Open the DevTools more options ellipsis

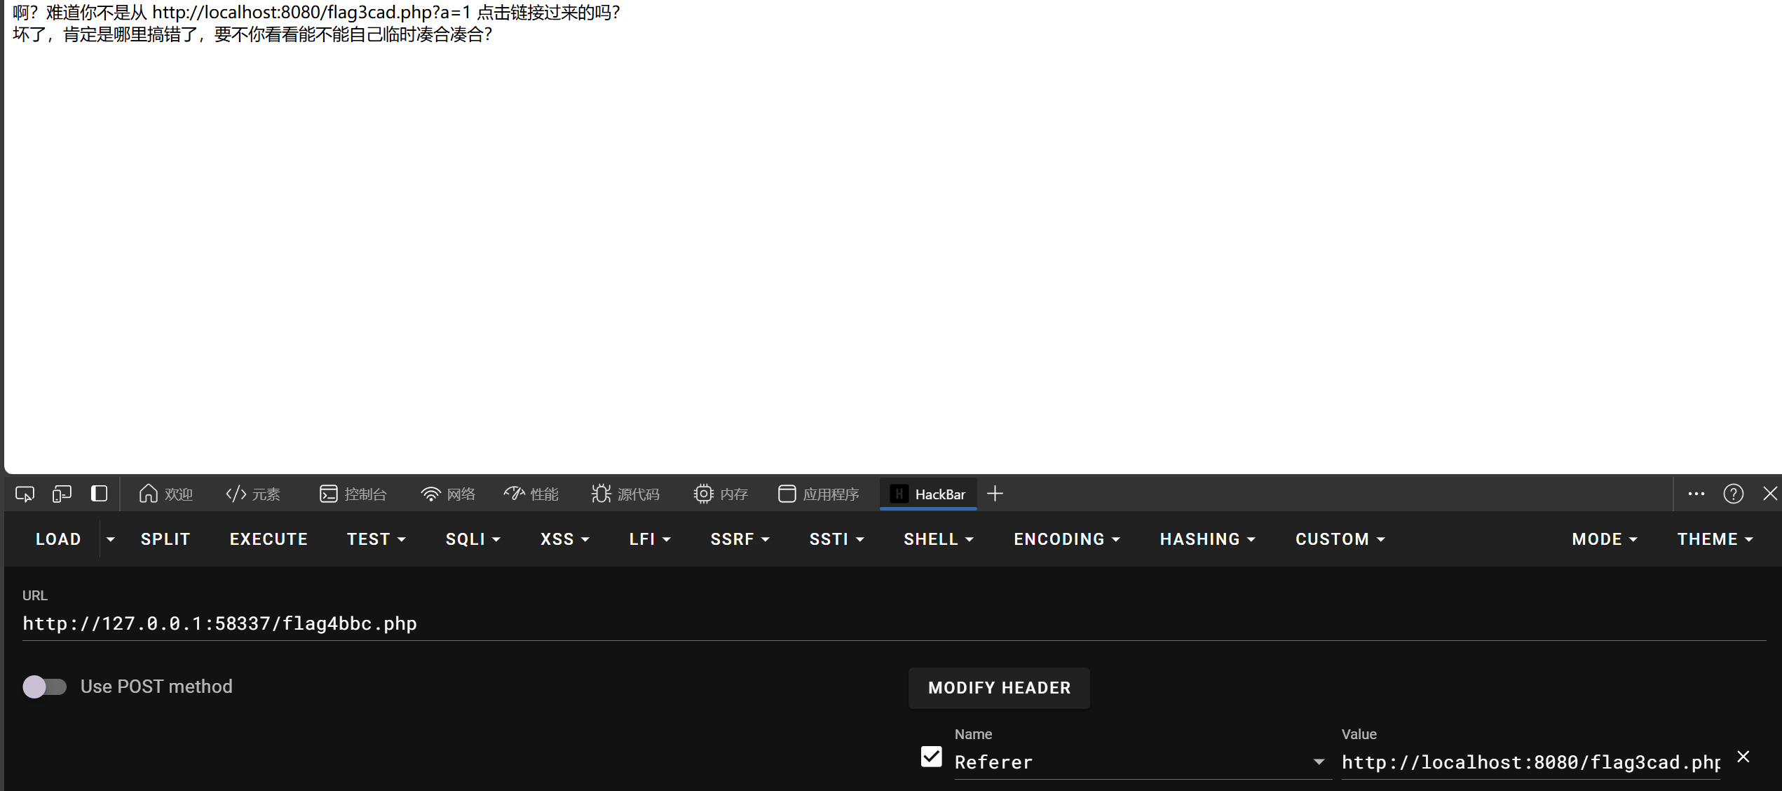pyautogui.click(x=1696, y=494)
